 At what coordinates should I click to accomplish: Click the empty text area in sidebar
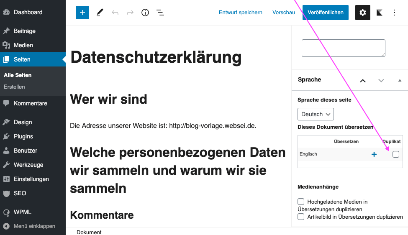tap(343, 48)
